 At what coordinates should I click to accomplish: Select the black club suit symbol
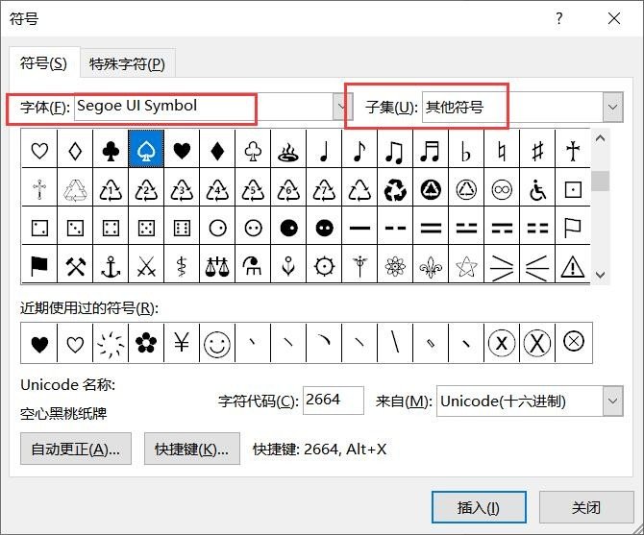click(x=111, y=150)
